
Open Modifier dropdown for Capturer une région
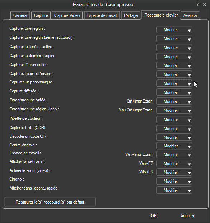click(x=174, y=30)
